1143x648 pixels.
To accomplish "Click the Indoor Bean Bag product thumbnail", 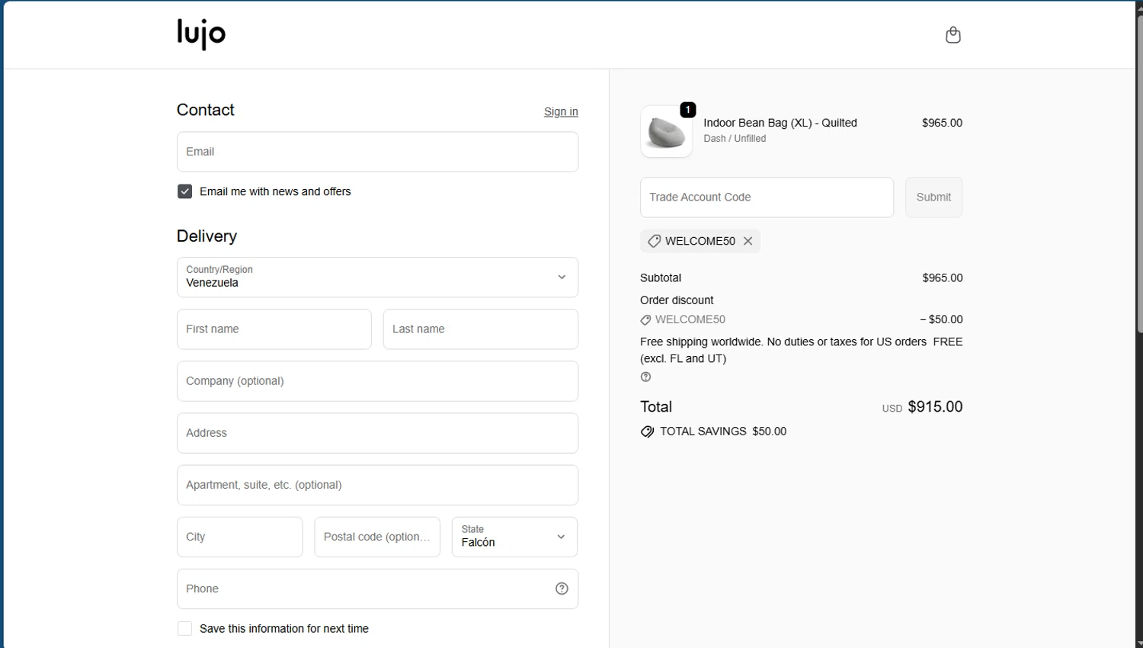I will (667, 132).
